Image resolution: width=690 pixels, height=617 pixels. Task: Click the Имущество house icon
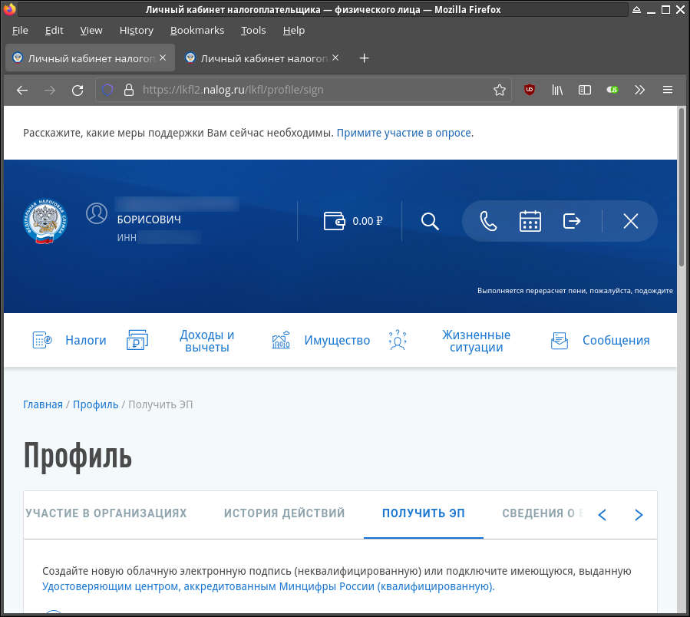[281, 340]
